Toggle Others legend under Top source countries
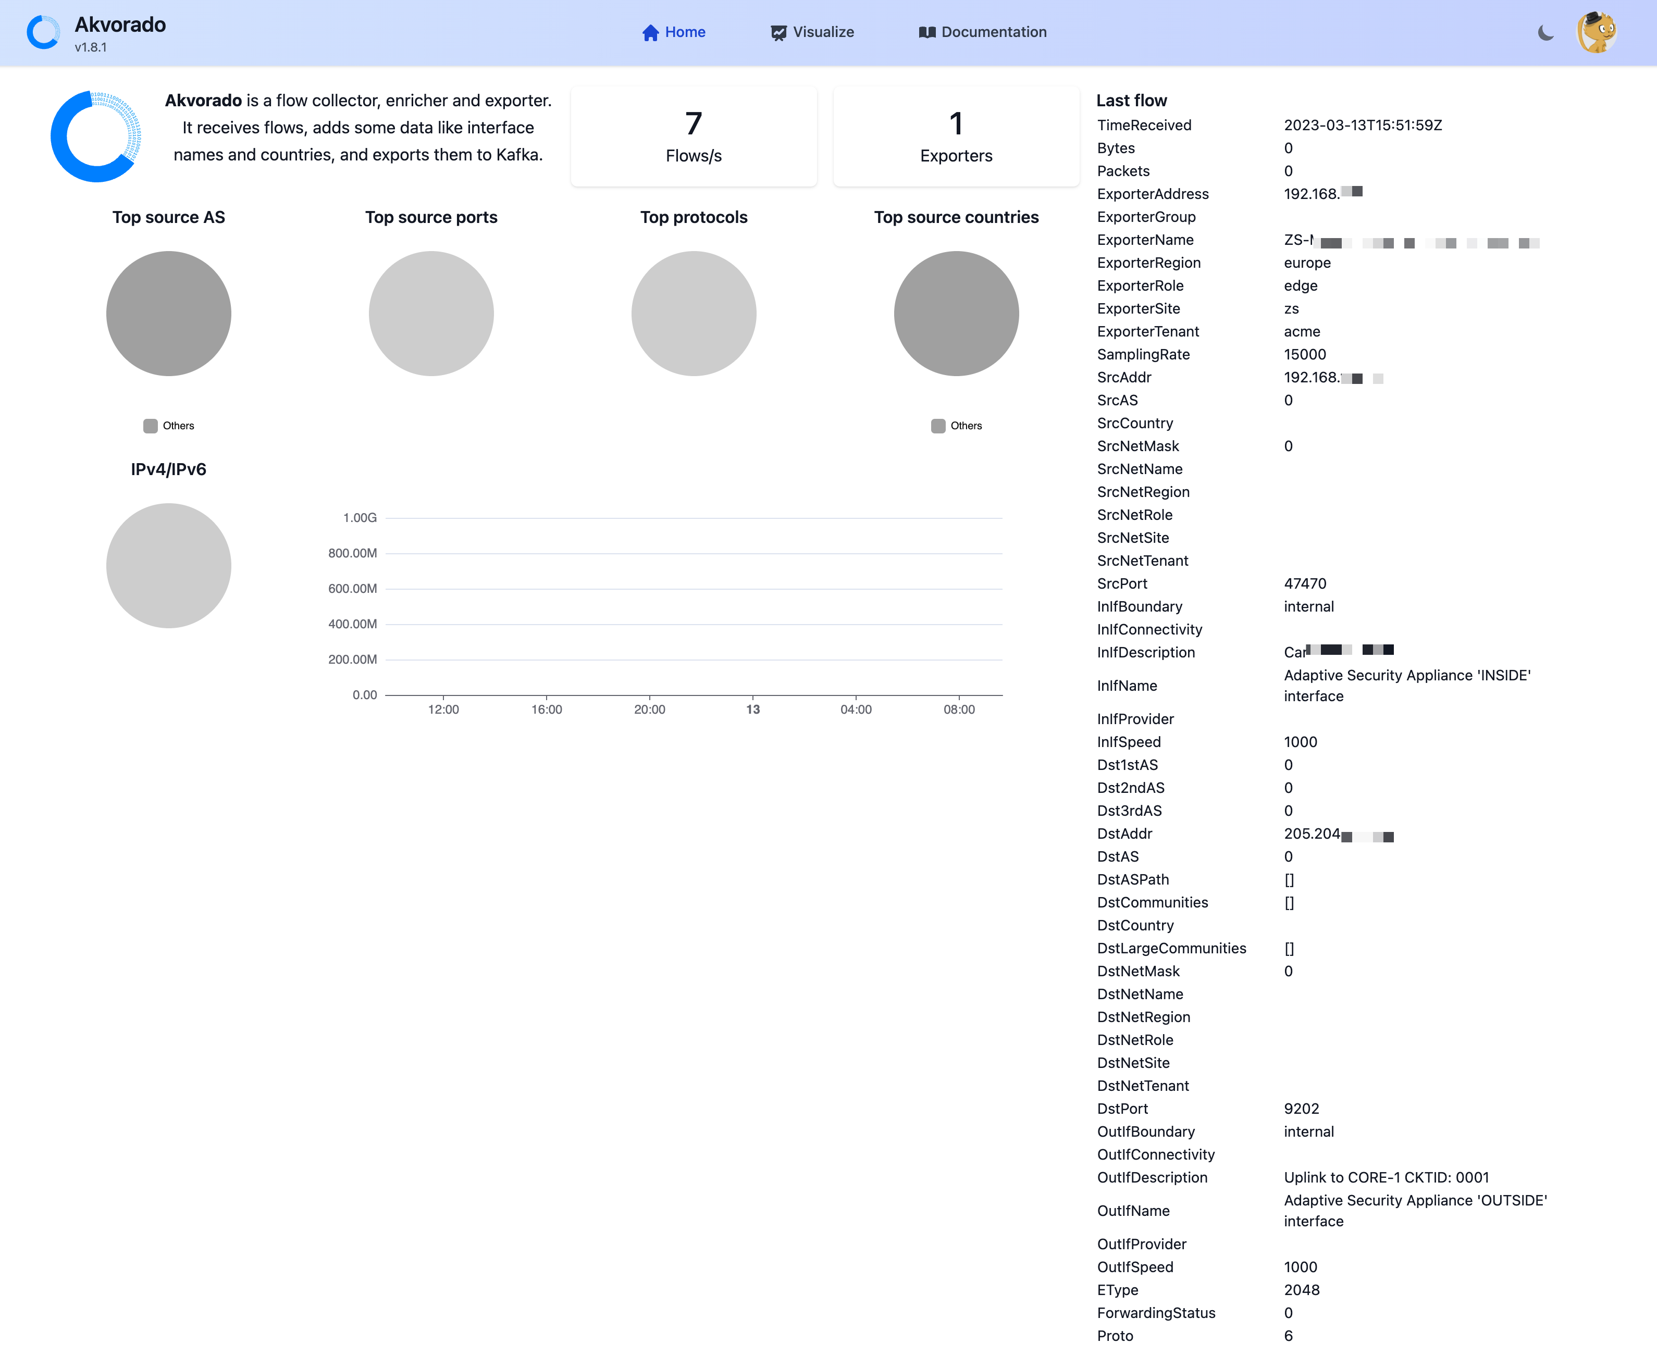This screenshot has height=1368, width=1657. point(956,426)
